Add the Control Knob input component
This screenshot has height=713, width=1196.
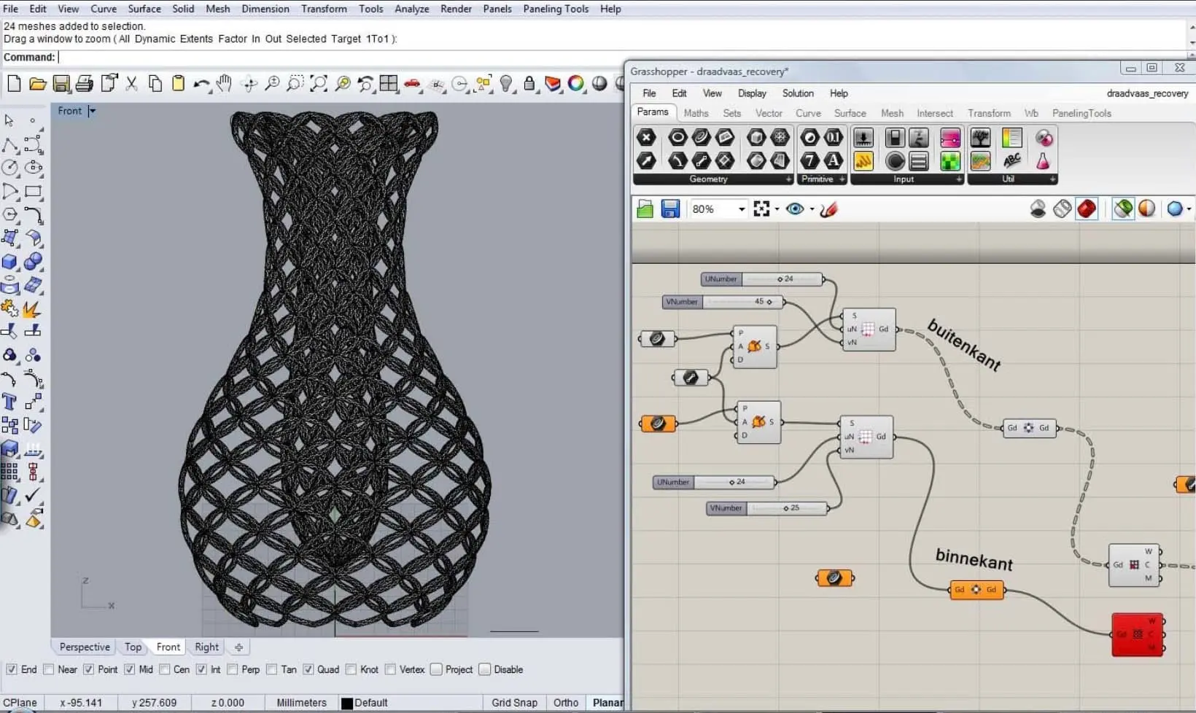(x=895, y=161)
